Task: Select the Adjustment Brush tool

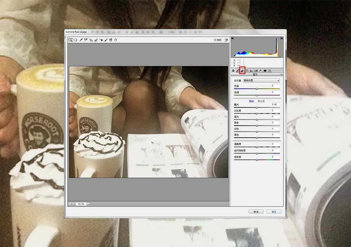Action: 106,40
